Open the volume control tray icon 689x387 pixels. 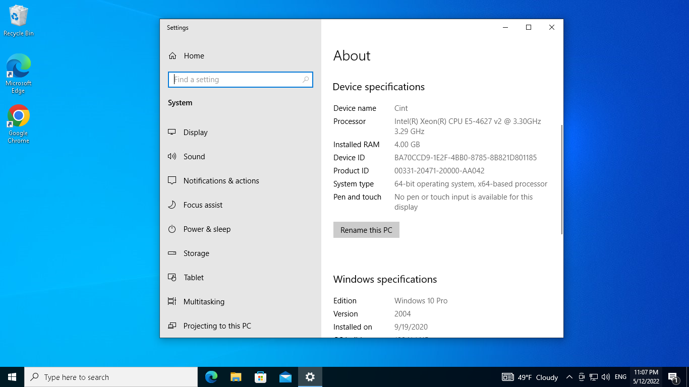pos(606,377)
